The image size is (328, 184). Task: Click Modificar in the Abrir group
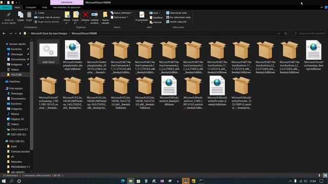[156, 17]
